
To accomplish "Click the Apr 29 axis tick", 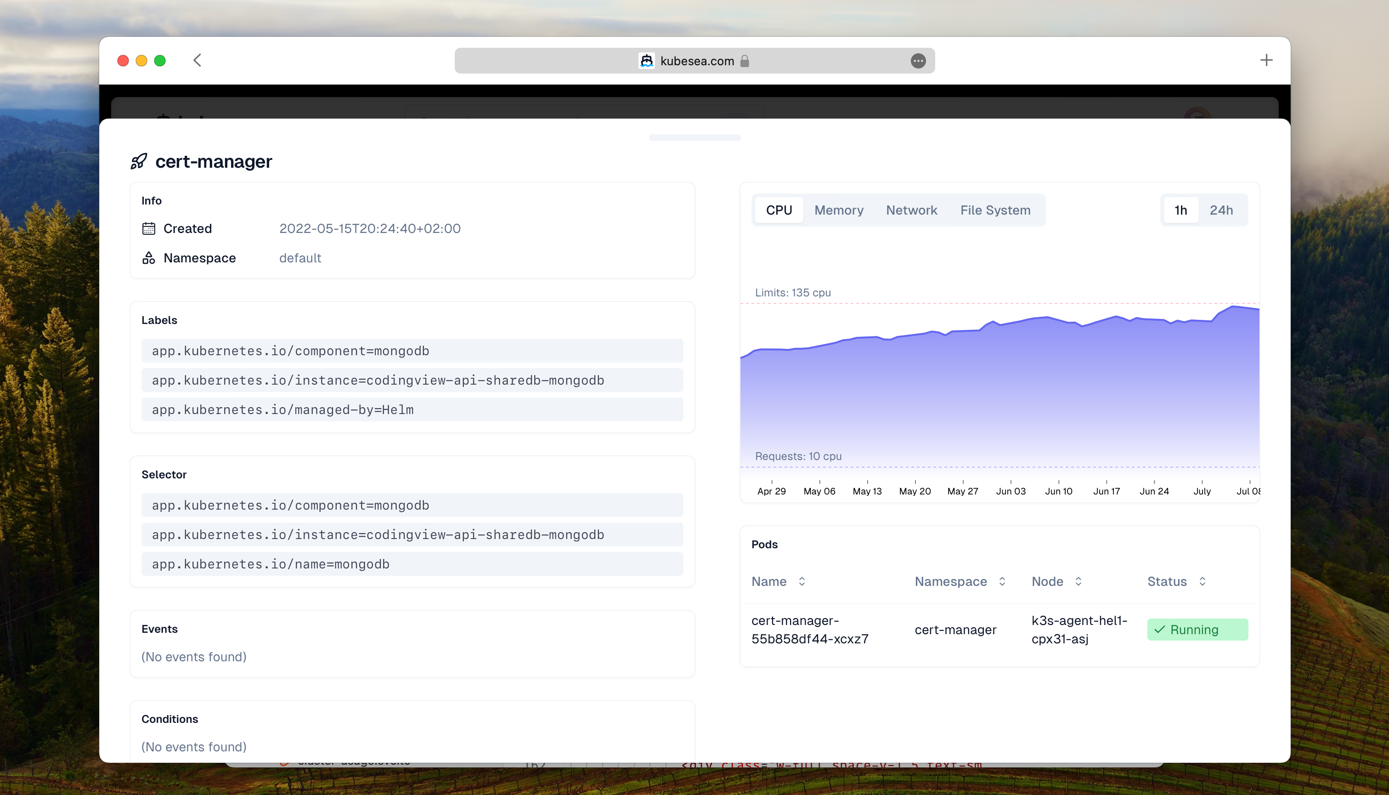I will (771, 491).
